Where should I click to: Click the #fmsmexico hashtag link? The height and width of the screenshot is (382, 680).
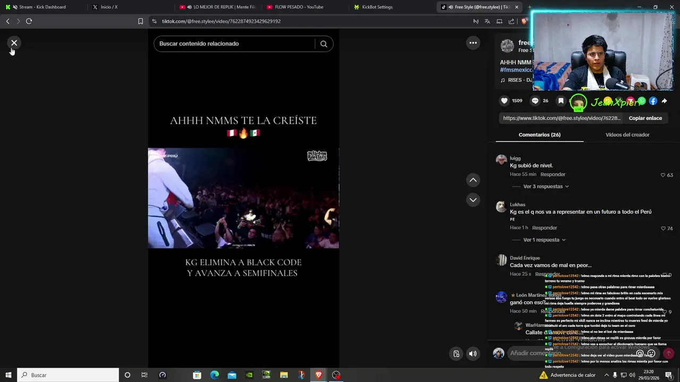click(x=516, y=70)
